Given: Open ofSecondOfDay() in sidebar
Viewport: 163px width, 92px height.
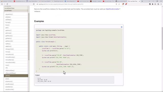Looking at the screenshot, I should coord(11,73).
